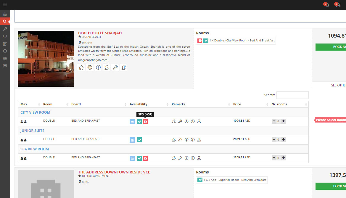
Task: Open the hamburger menu at top left
Action: coord(5,5)
